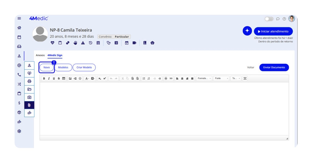Open the text color dropdown
312x163 pixels.
87,78
